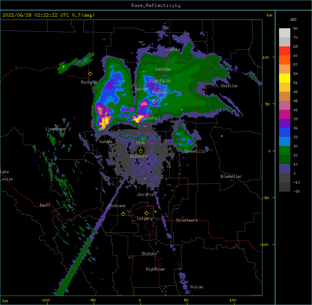The image size is (312, 305).
Task: Click the Calgary label
Action: 145,218
